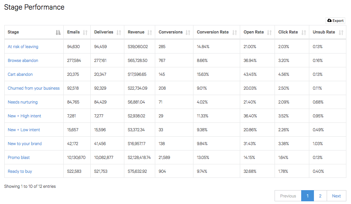The image size is (351, 204).
Task: Open Churned from your business stage
Action: (x=34, y=88)
